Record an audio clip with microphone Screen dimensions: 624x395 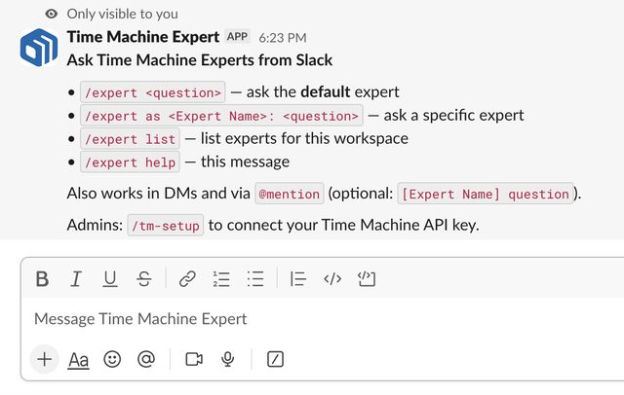pyautogui.click(x=227, y=359)
